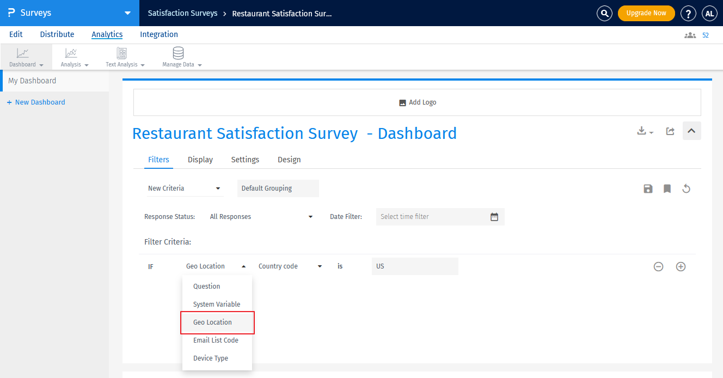723x378 pixels.
Task: Select Device Type from the open menu
Action: coord(211,358)
